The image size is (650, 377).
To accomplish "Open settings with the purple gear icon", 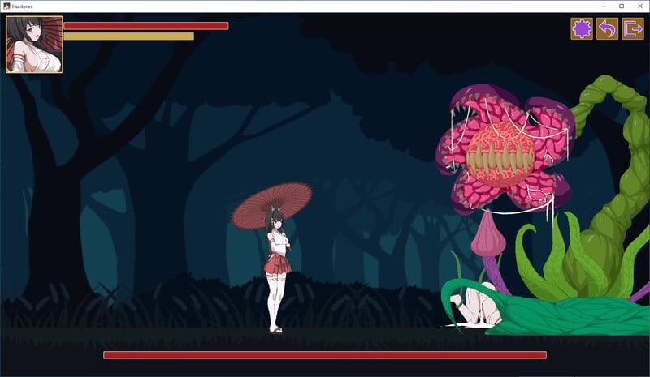I will click(x=582, y=28).
